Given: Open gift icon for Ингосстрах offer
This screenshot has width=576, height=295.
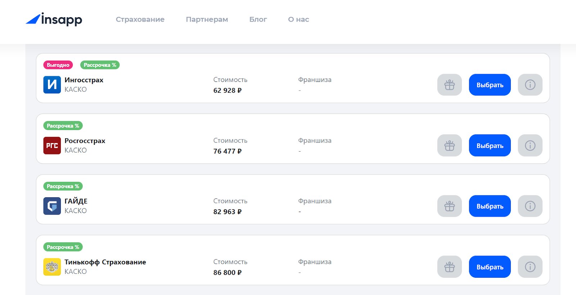Looking at the screenshot, I should point(449,85).
